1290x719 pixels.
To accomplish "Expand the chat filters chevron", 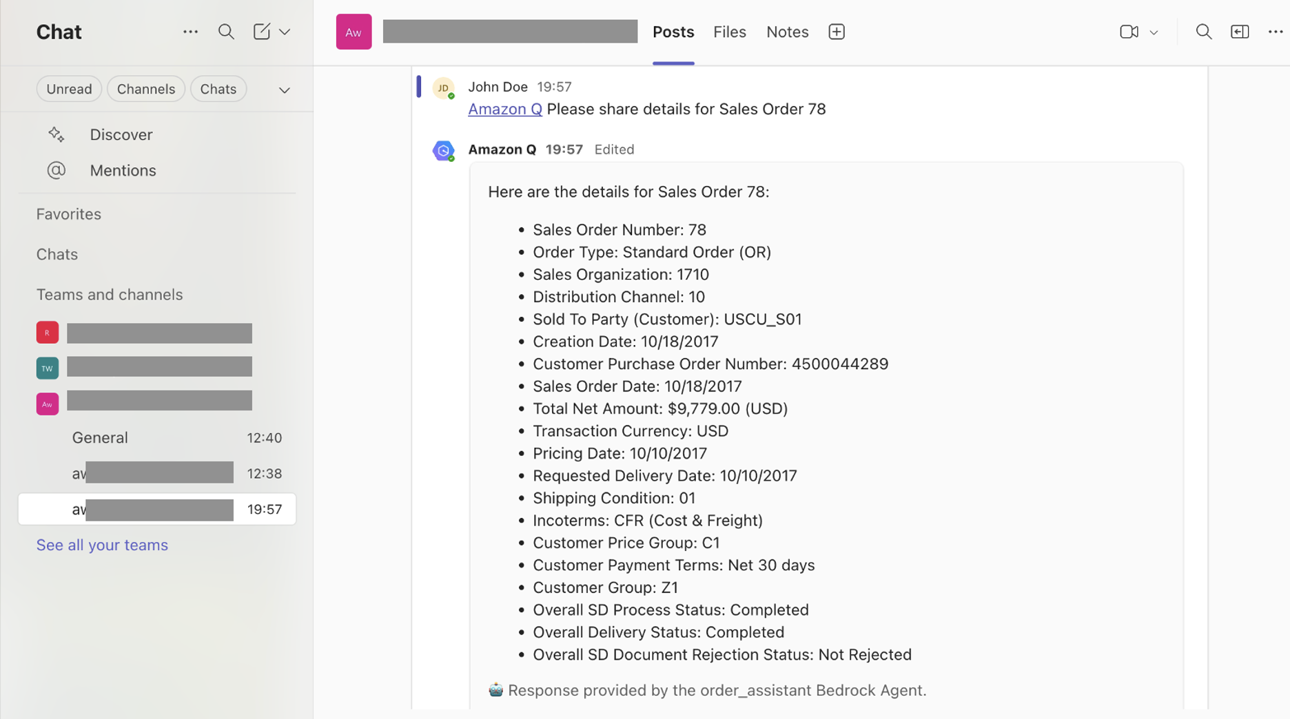I will pyautogui.click(x=285, y=90).
